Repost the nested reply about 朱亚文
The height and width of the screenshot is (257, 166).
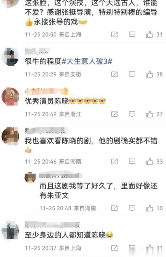pos(114,208)
